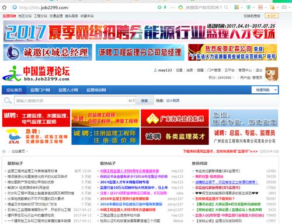Click the 诚聘工程监理分公司总经理 banner
292x224 pixels.
point(140,52)
